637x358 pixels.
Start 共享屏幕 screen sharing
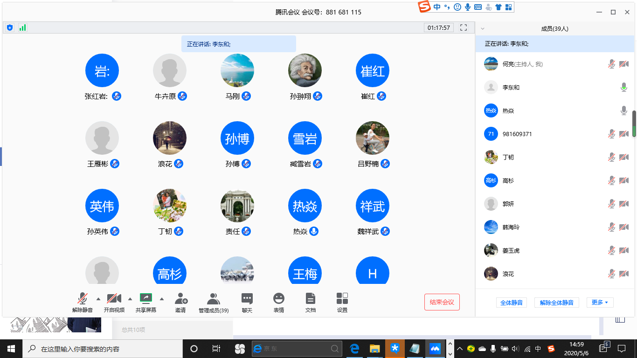tap(146, 302)
